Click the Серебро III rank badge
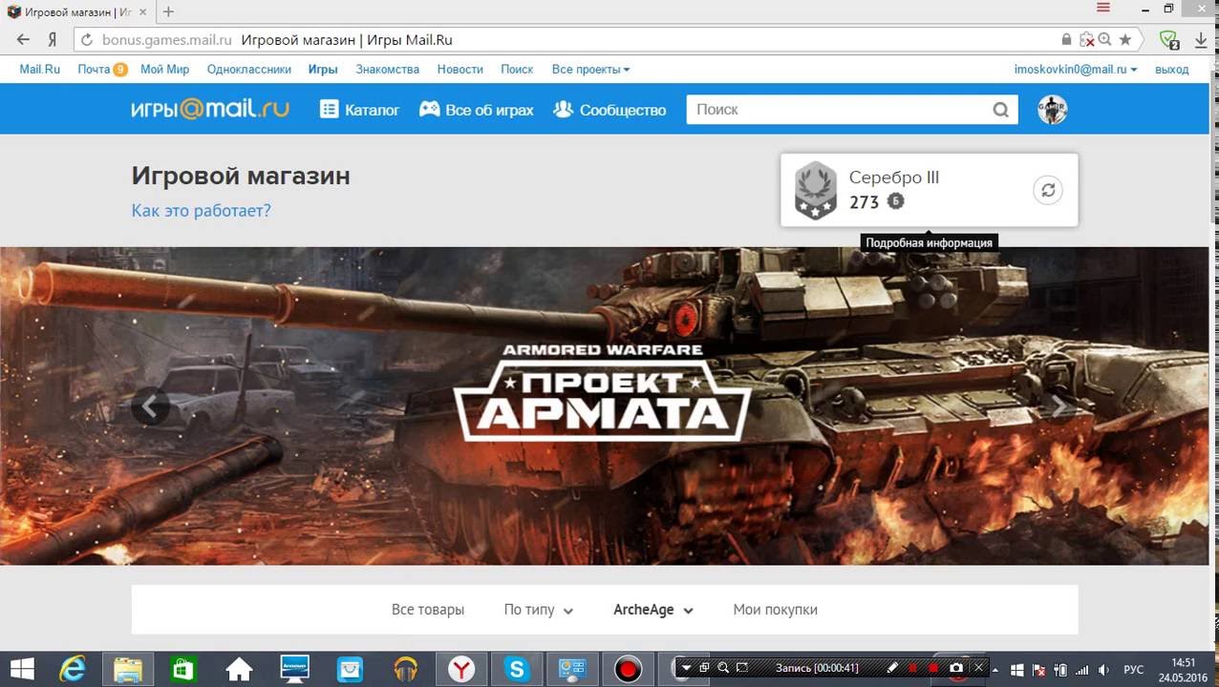The height and width of the screenshot is (687, 1219). point(815,190)
